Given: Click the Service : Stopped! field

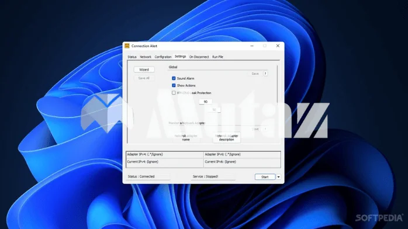Looking at the screenshot, I should [213, 177].
